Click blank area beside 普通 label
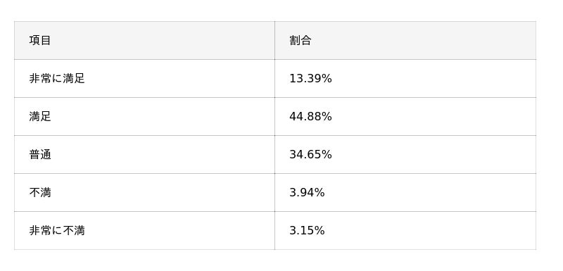563x271 pixels. [x=163, y=155]
